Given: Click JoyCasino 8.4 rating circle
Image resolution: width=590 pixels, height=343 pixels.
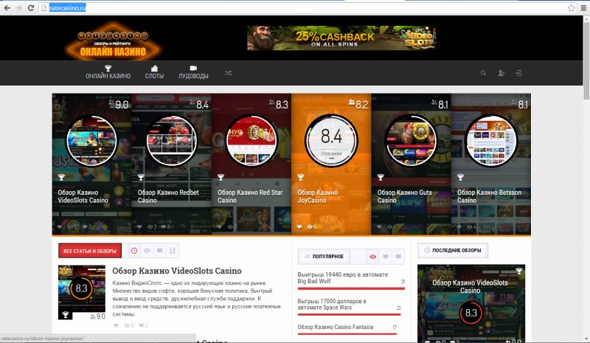Looking at the screenshot, I should point(331,141).
